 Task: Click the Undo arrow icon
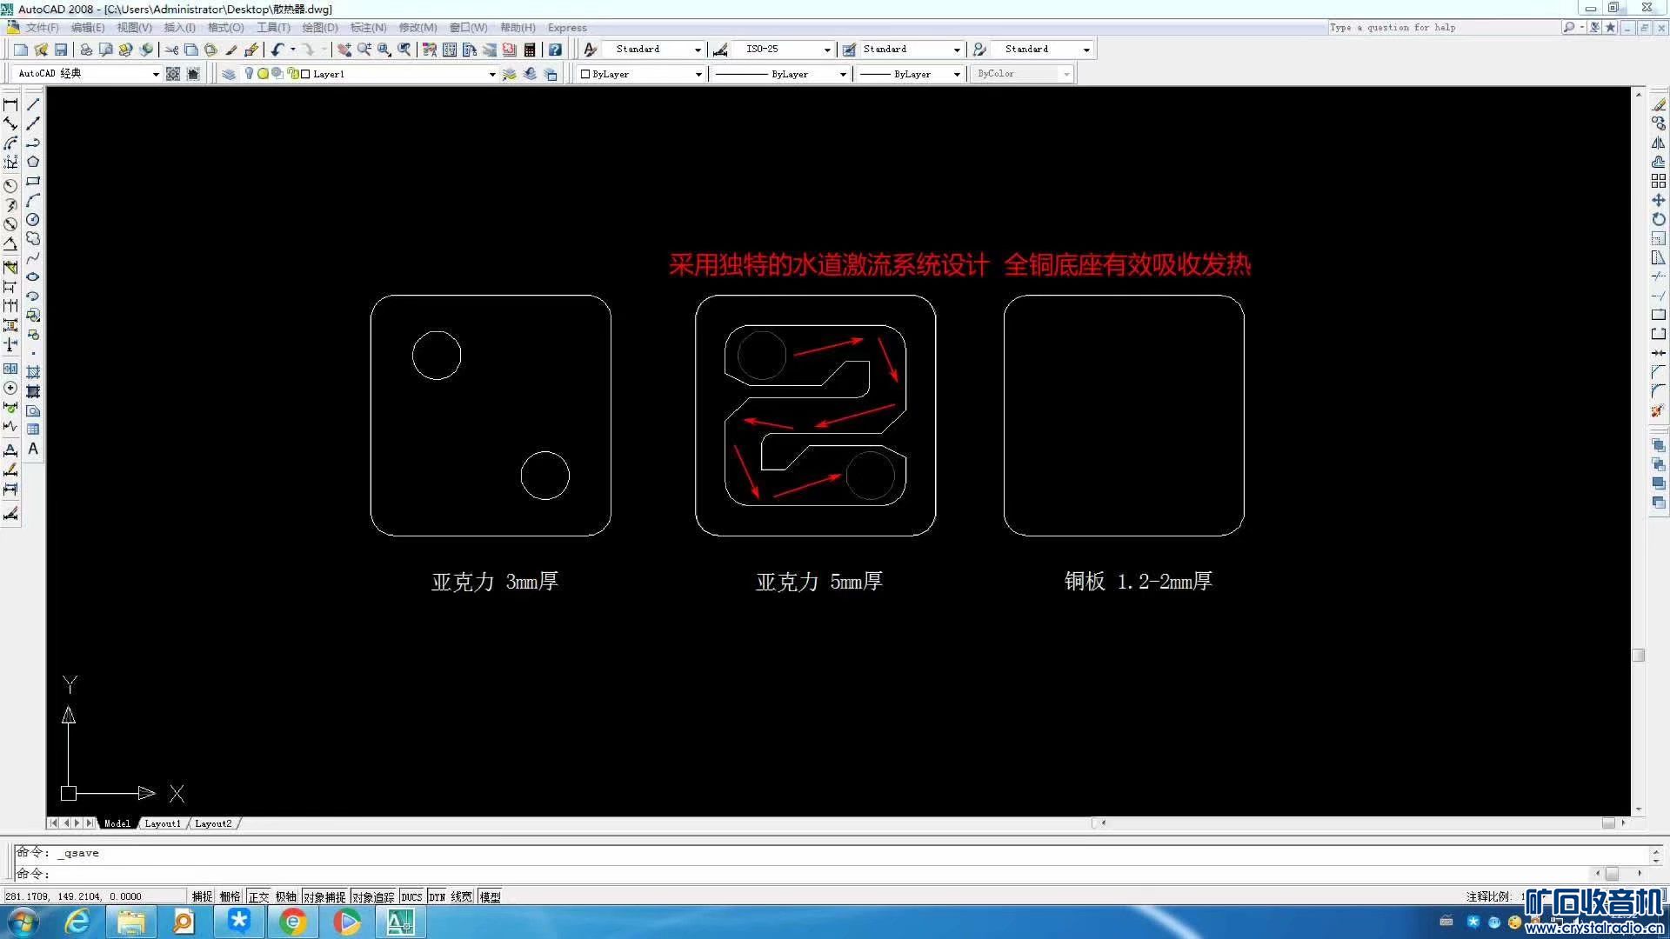277,50
